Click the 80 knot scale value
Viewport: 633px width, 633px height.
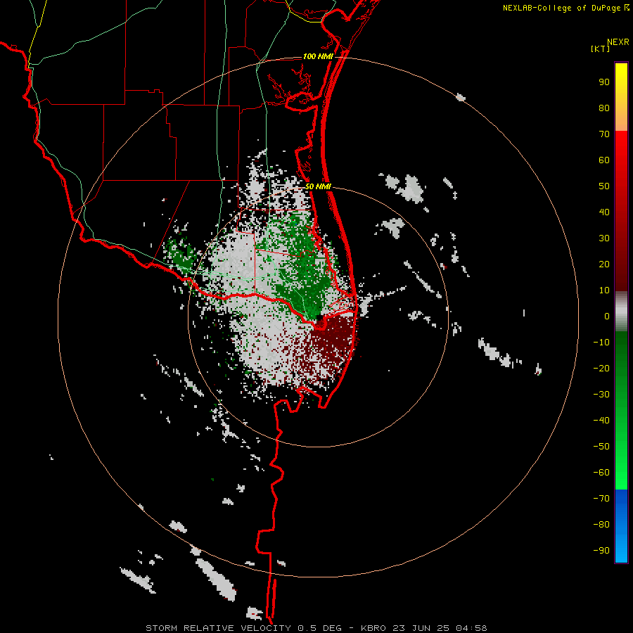[604, 108]
